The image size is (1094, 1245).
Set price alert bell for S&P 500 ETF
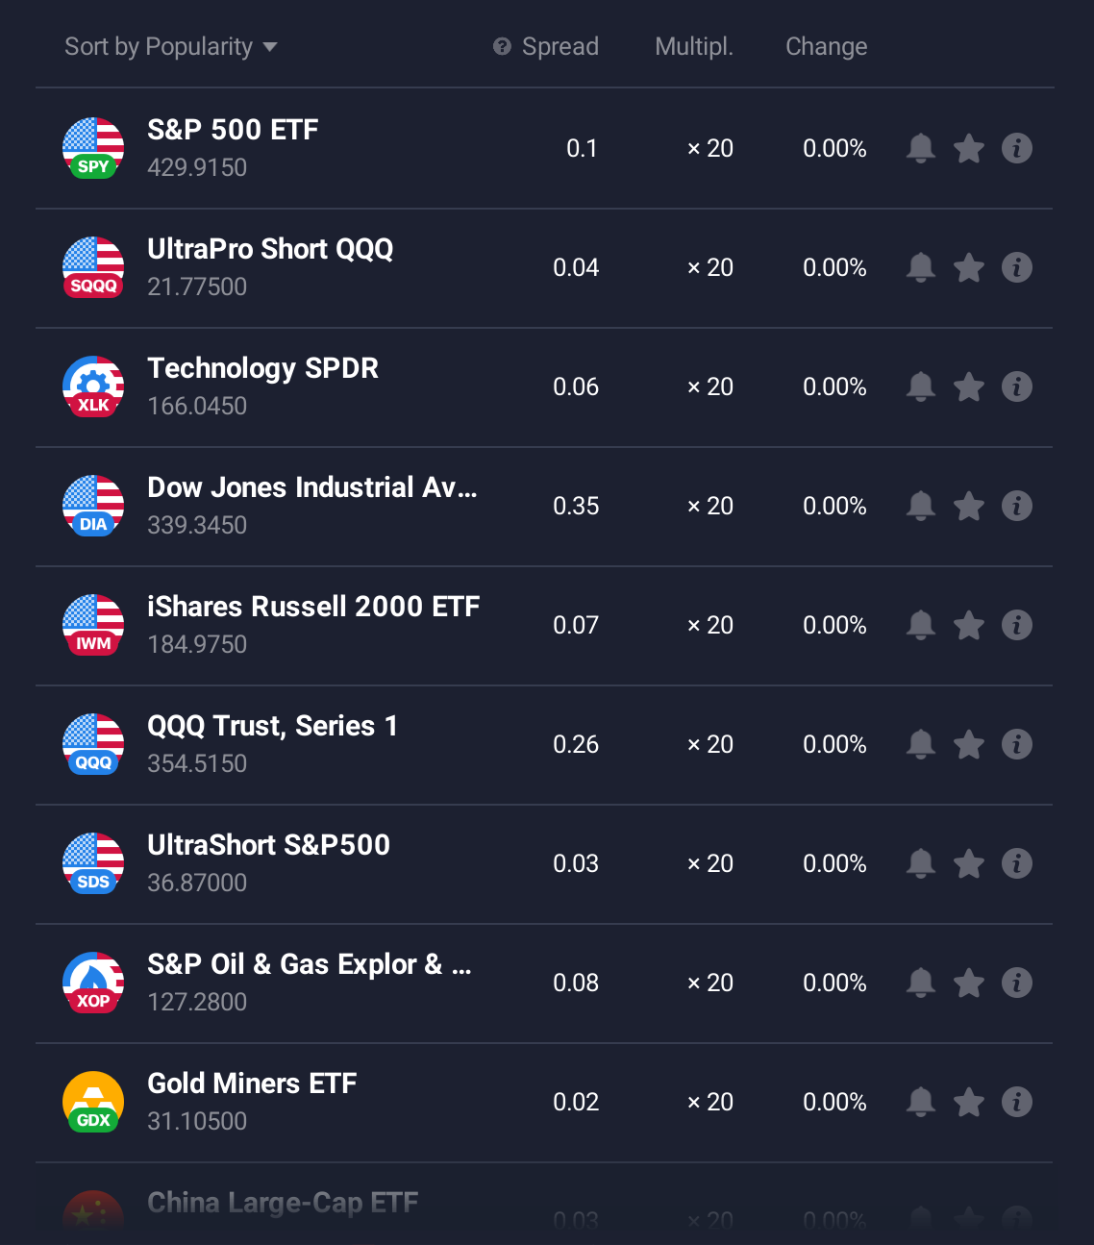(x=920, y=148)
